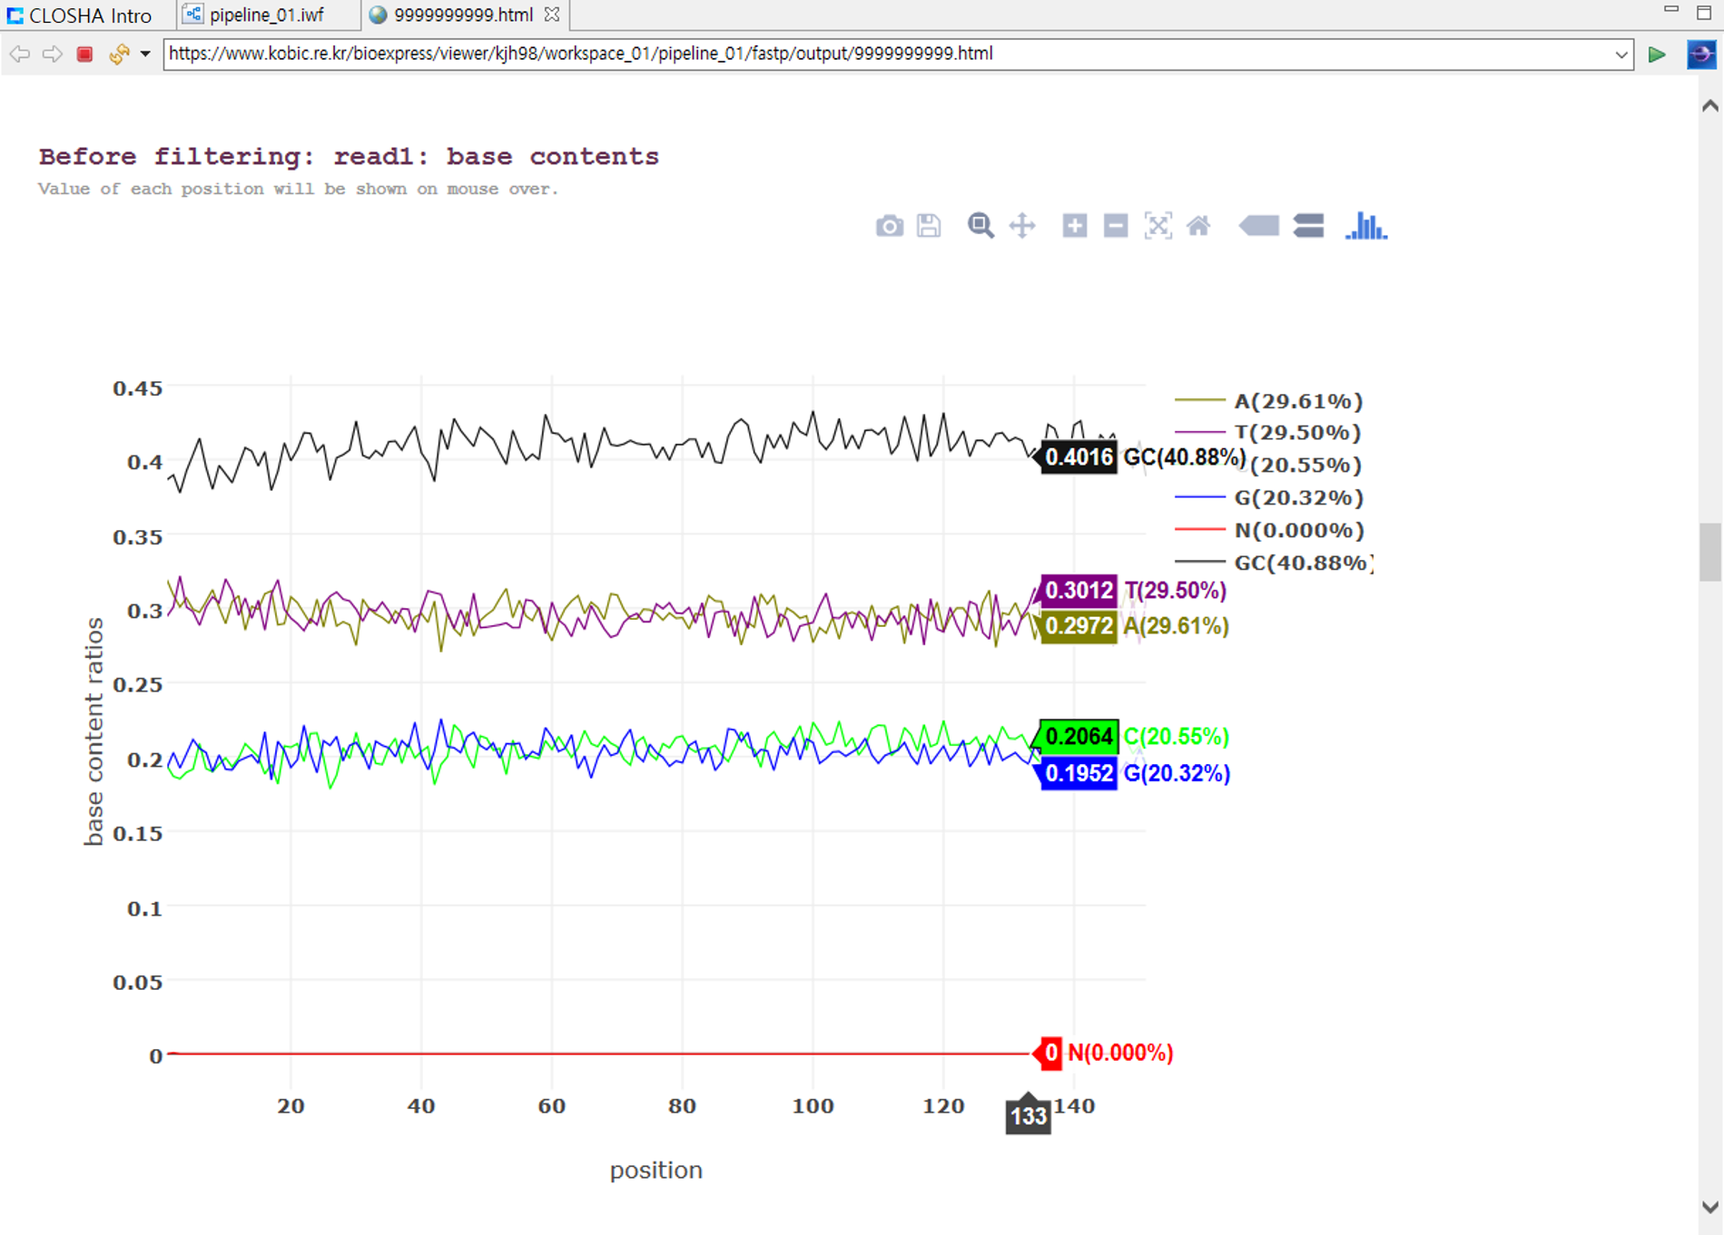This screenshot has width=1724, height=1235.
Task: Expand the dropdown arrow beside the refresh icon
Action: [x=145, y=54]
